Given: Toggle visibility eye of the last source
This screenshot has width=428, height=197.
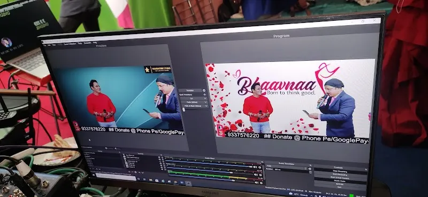Looking at the screenshot, I should click(x=162, y=169).
